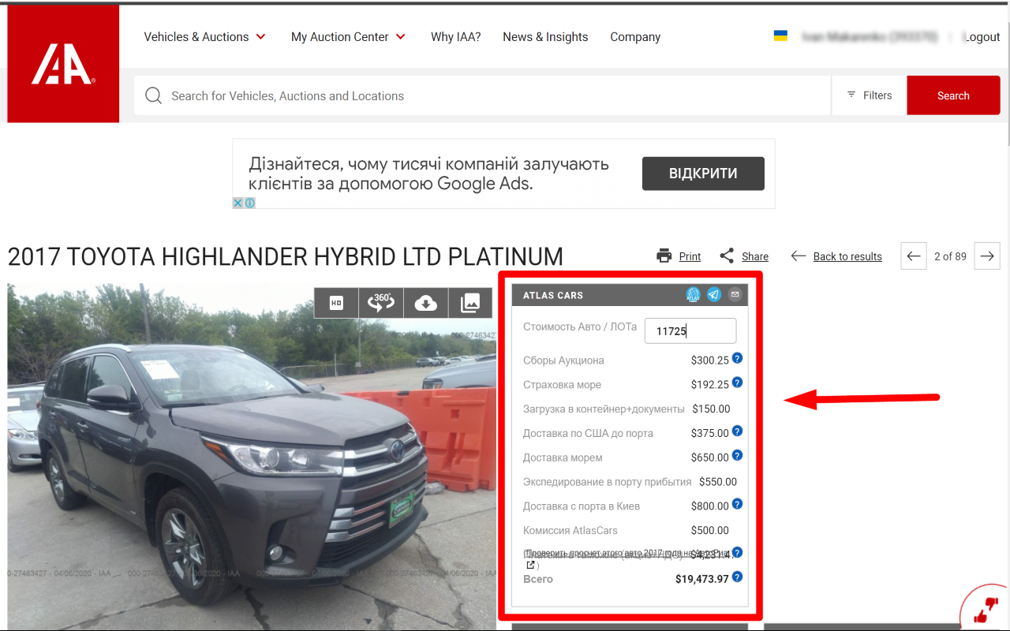This screenshot has height=631, width=1010.
Task: Open the Filters dropdown
Action: point(869,95)
